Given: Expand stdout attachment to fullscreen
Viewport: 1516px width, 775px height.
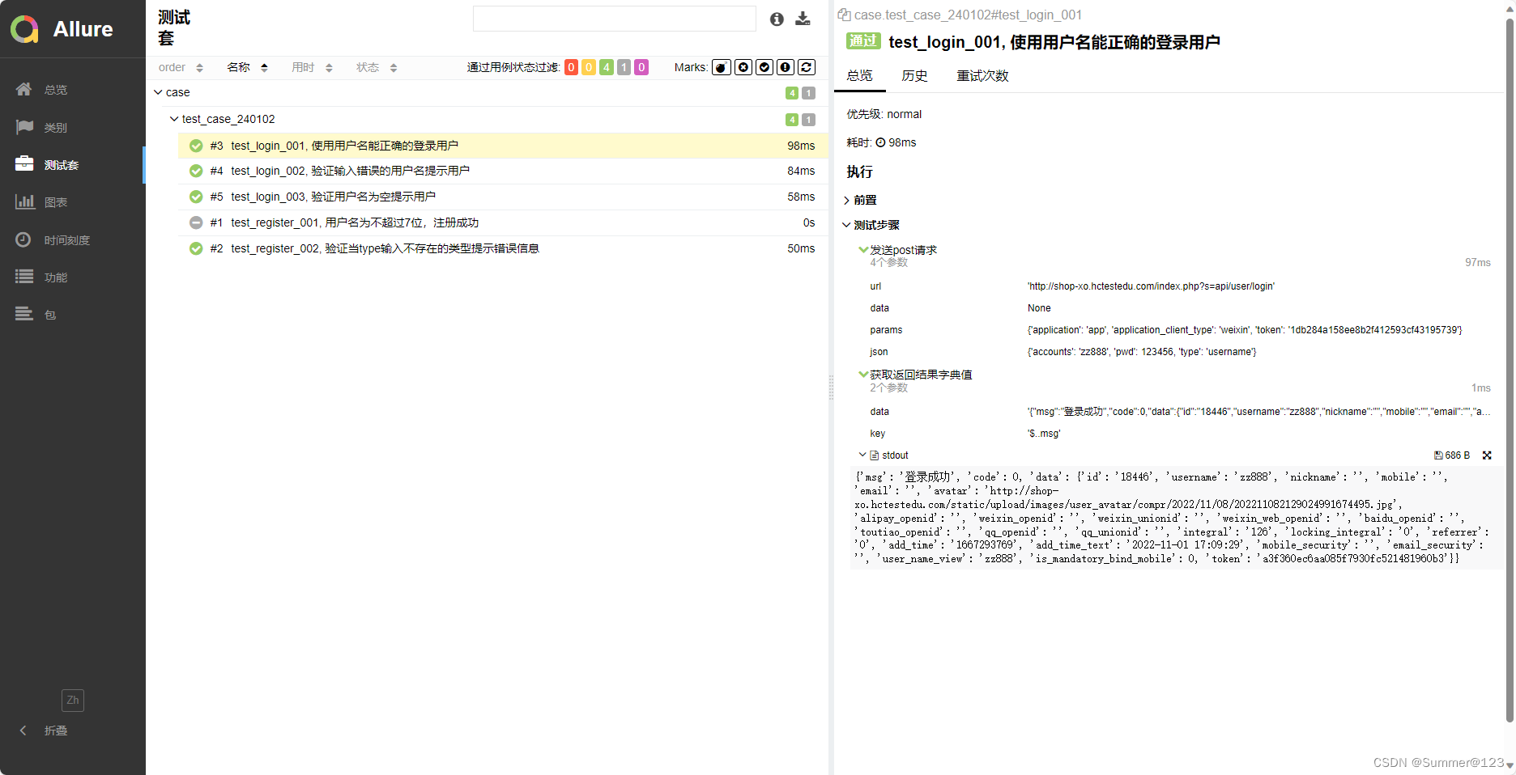Looking at the screenshot, I should click(1487, 455).
